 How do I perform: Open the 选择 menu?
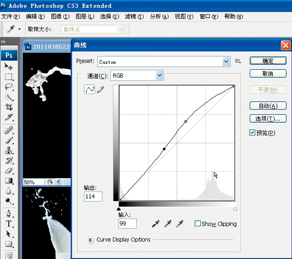click(x=110, y=17)
